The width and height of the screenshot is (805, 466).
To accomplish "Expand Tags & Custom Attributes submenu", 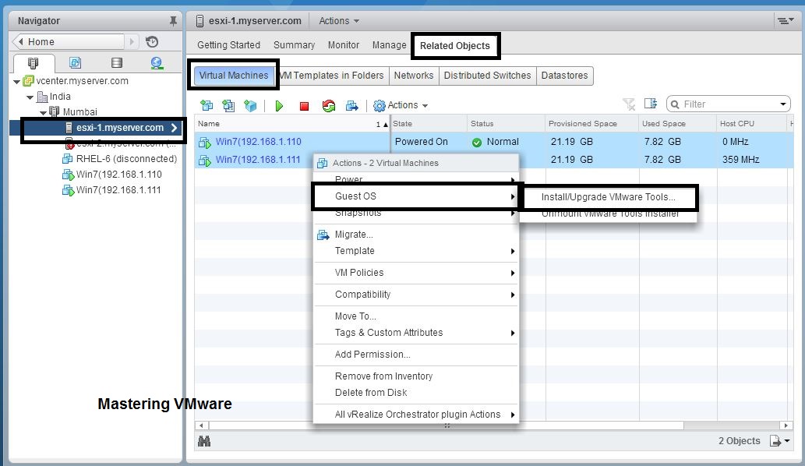I will click(512, 333).
